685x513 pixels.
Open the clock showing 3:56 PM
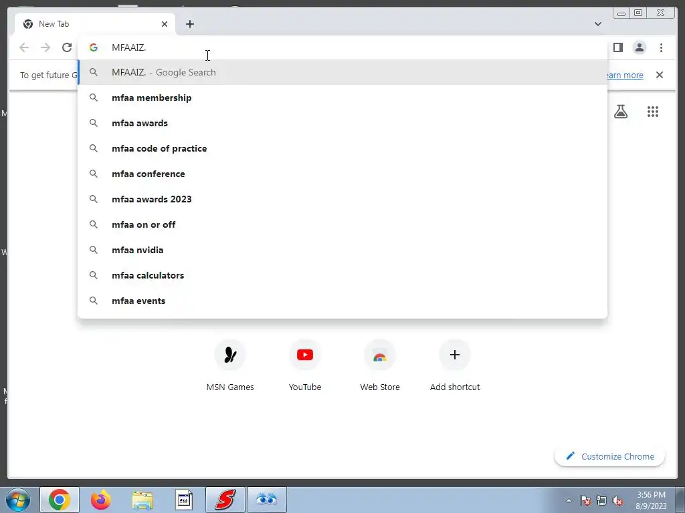651,500
